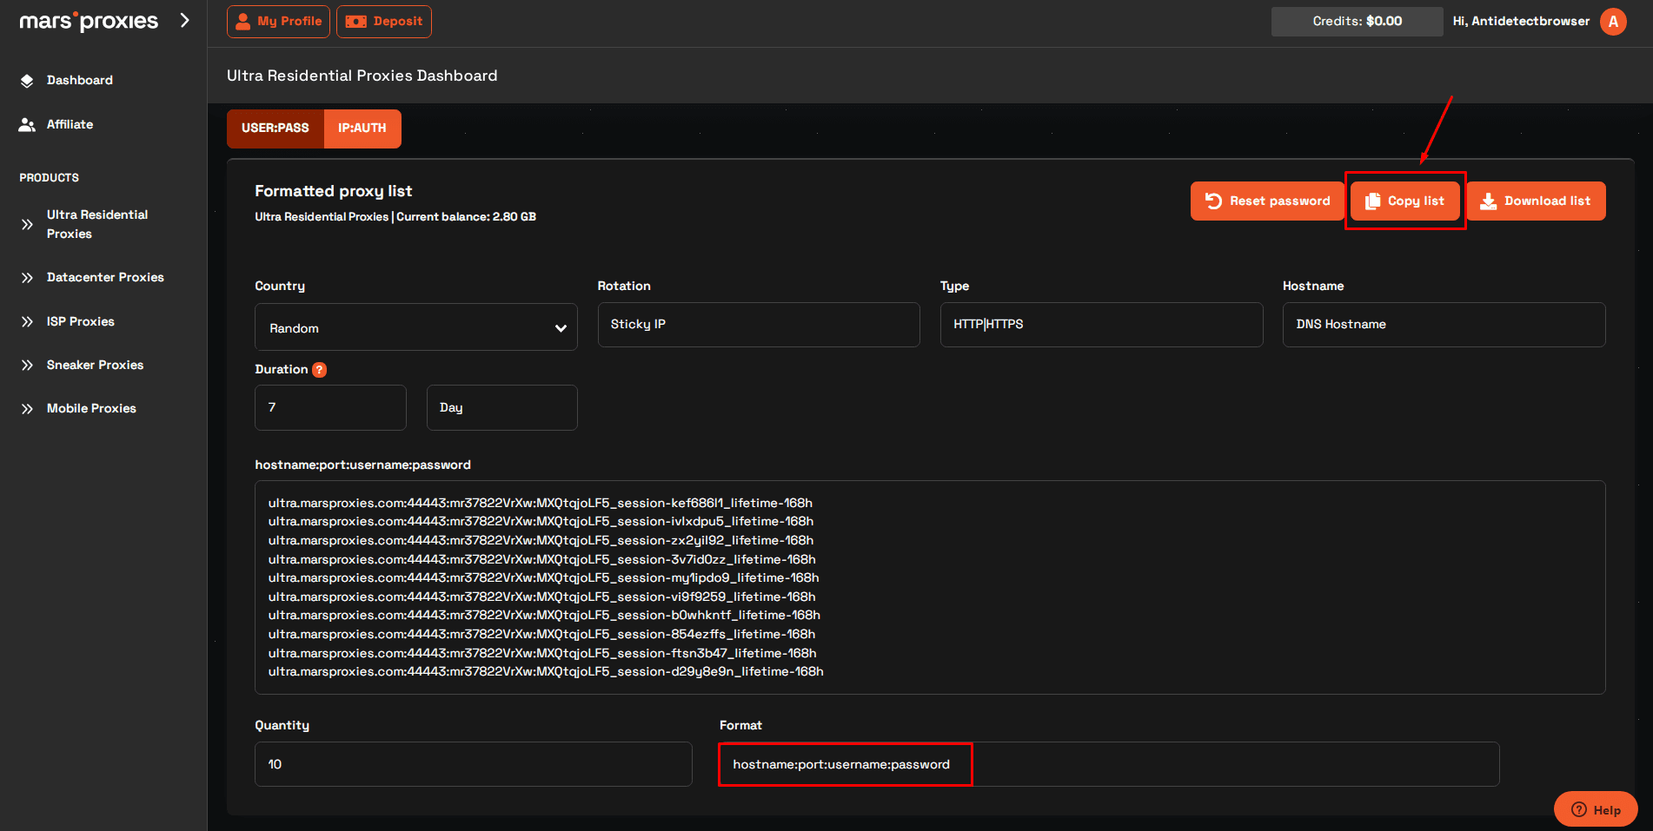
Task: Click the Type field showing HTTP|HTTPS
Action: coord(1102,325)
